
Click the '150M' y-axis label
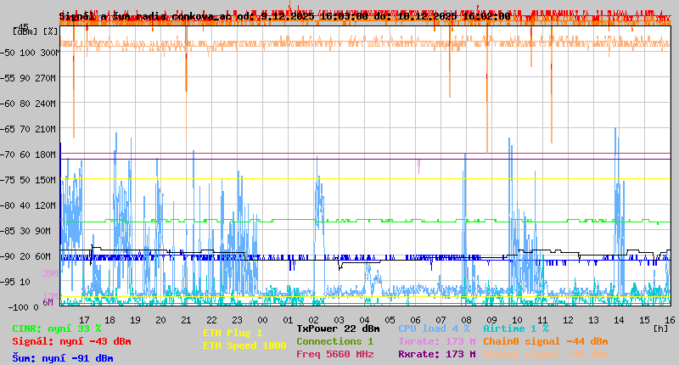46,180
